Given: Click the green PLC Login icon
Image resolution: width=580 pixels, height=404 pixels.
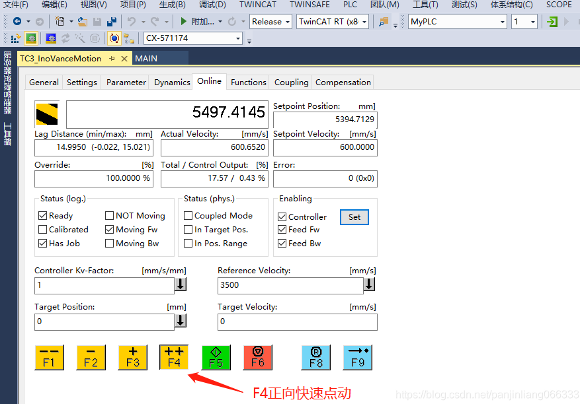Looking at the screenshot, I should click(x=552, y=22).
